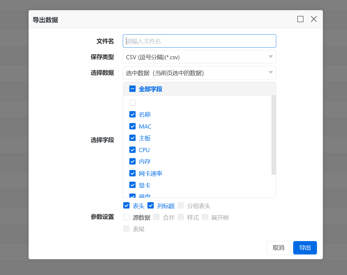Enable the 源数据 option
Screen dimensions: 347x275
coord(126,217)
